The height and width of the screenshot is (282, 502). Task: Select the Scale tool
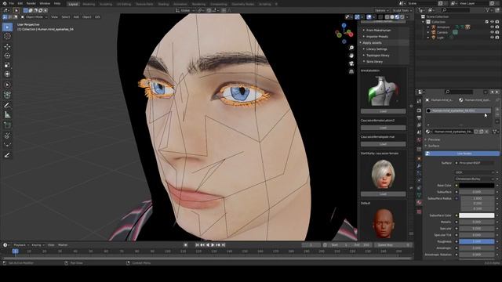(7, 65)
